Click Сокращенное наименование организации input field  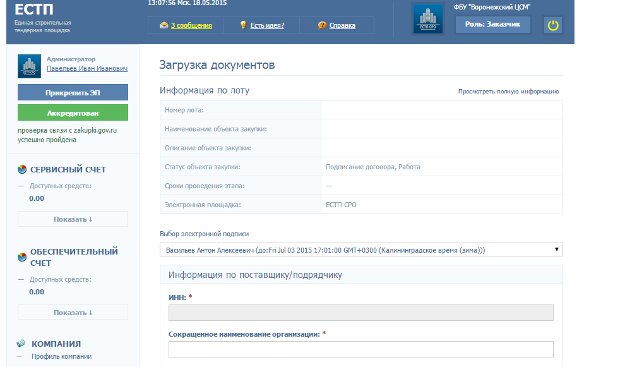coord(360,349)
